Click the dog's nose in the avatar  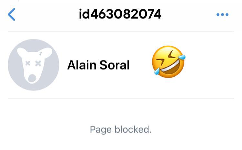[x=32, y=78]
